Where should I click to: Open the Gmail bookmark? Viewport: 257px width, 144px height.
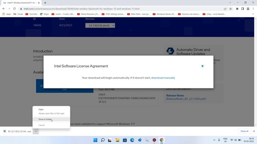click(x=18, y=14)
